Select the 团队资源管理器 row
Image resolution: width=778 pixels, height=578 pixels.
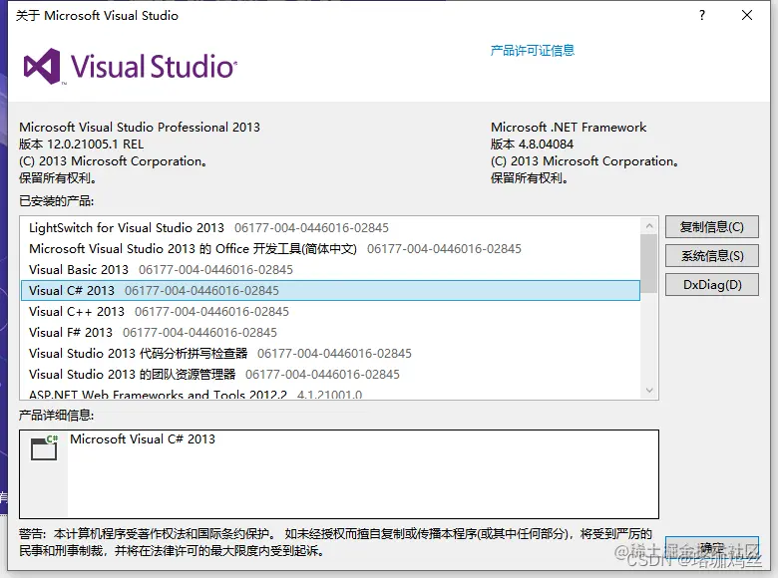(x=330, y=374)
